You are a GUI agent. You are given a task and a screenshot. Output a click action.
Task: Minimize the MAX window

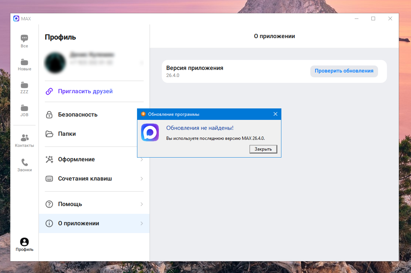(x=357, y=18)
